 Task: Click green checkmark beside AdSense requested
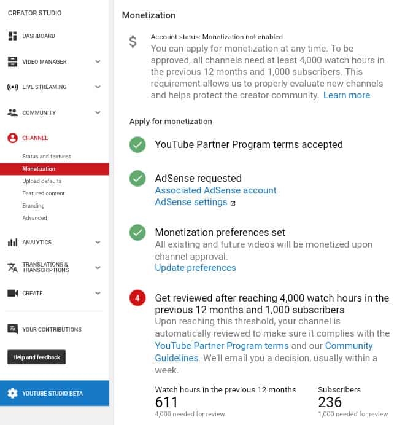pos(137,179)
